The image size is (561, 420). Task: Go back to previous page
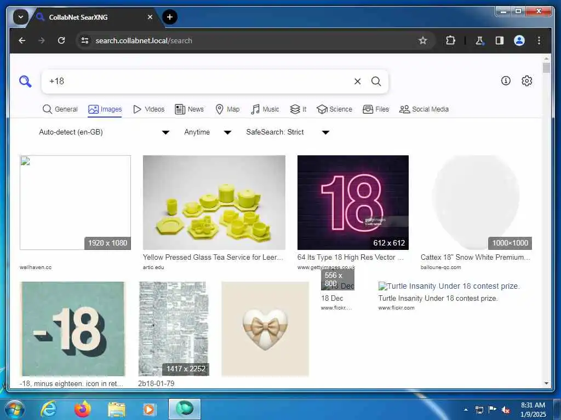[x=22, y=40]
